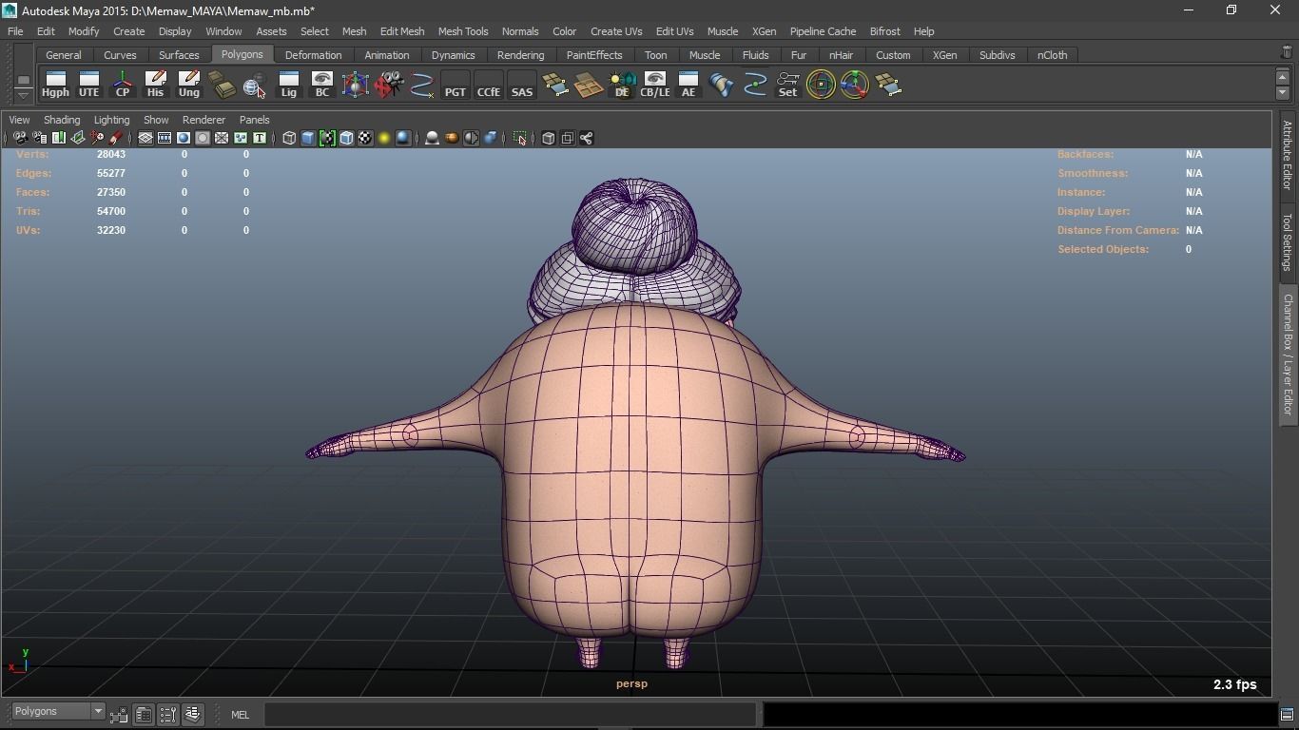This screenshot has height=730, width=1299.
Task: Toggle the viewport grid icon
Action: [x=145, y=138]
